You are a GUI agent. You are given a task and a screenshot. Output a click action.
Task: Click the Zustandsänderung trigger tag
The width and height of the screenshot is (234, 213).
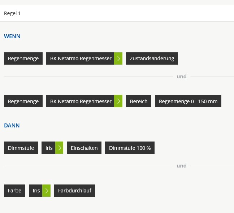pyautogui.click(x=152, y=58)
